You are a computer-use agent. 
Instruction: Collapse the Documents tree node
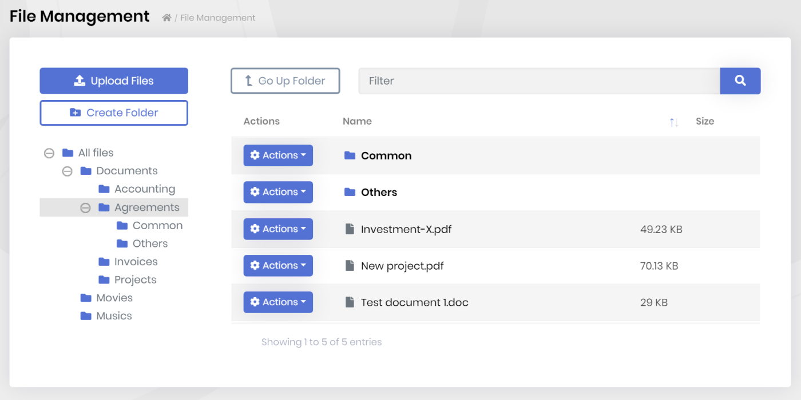tap(67, 170)
